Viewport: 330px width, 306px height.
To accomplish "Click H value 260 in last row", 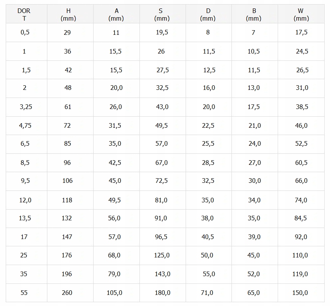I will 67,293.
